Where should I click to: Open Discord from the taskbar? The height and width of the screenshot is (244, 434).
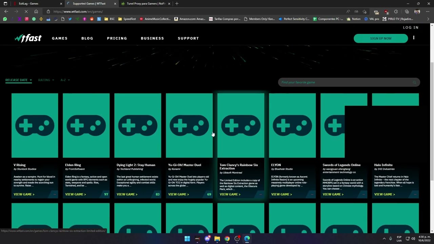click(207, 239)
